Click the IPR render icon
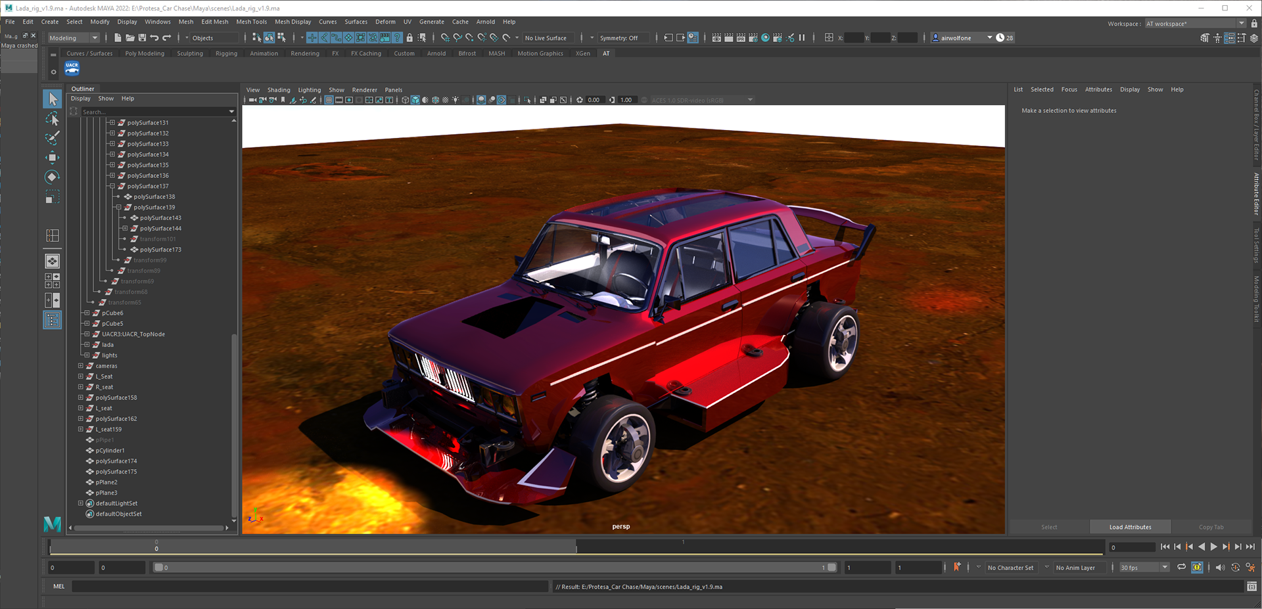This screenshot has height=609, width=1262. pos(741,38)
